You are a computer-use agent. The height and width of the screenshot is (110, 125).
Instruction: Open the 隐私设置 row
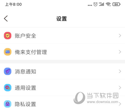pos(62,103)
